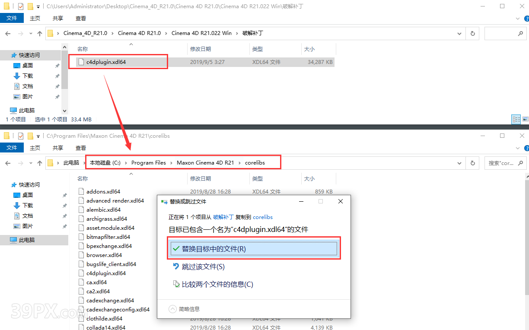Open 下载 folder in lower quick access
This screenshot has width=529, height=330.
pyautogui.click(x=28, y=205)
